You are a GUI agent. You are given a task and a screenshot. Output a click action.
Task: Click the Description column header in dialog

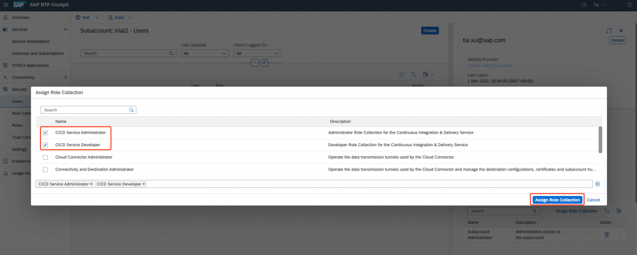[340, 121]
